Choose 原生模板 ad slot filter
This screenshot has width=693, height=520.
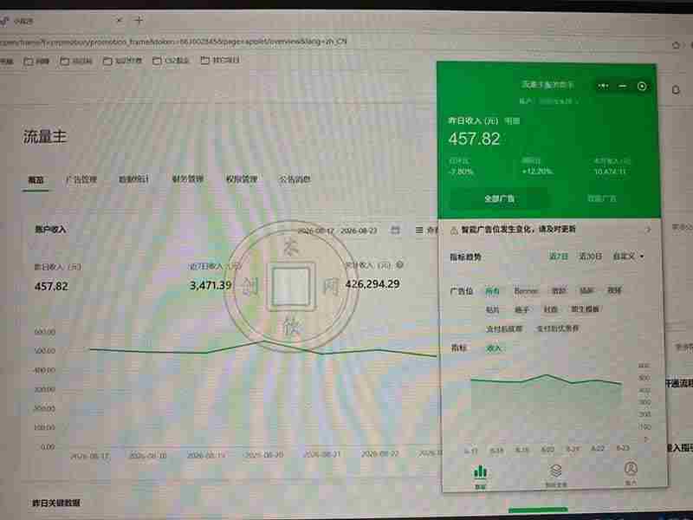[x=585, y=309]
